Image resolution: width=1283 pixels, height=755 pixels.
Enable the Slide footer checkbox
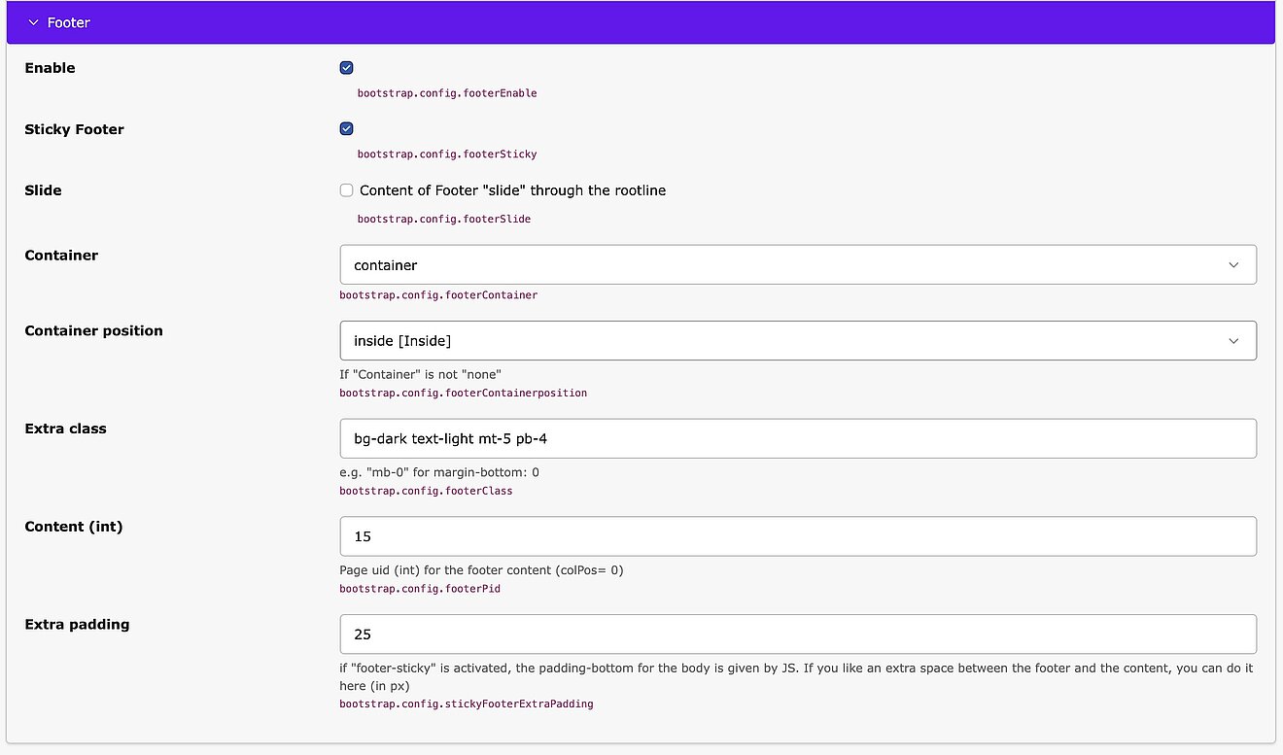click(x=347, y=190)
